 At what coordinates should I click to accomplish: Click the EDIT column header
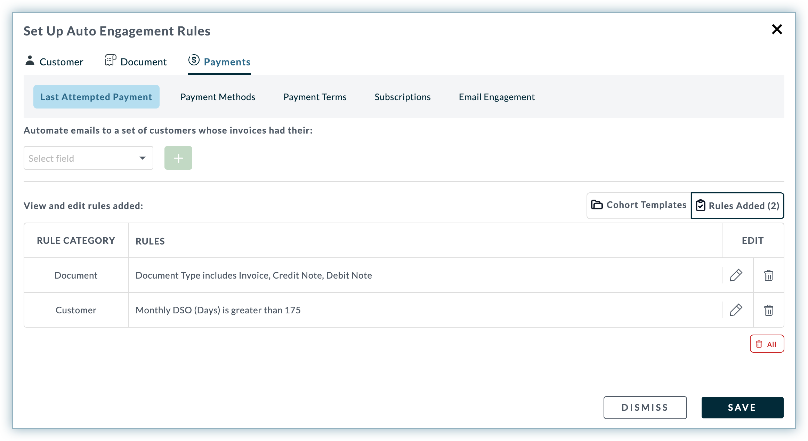tap(753, 240)
